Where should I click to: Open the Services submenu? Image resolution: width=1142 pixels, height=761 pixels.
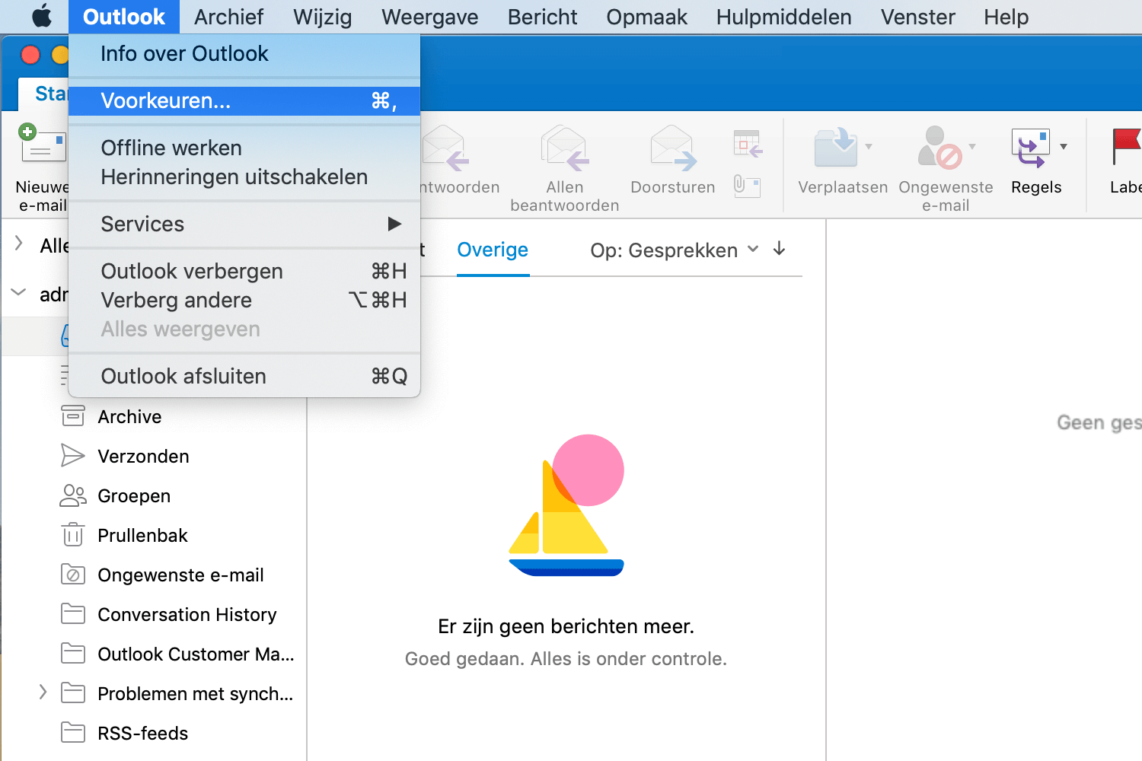point(244,224)
